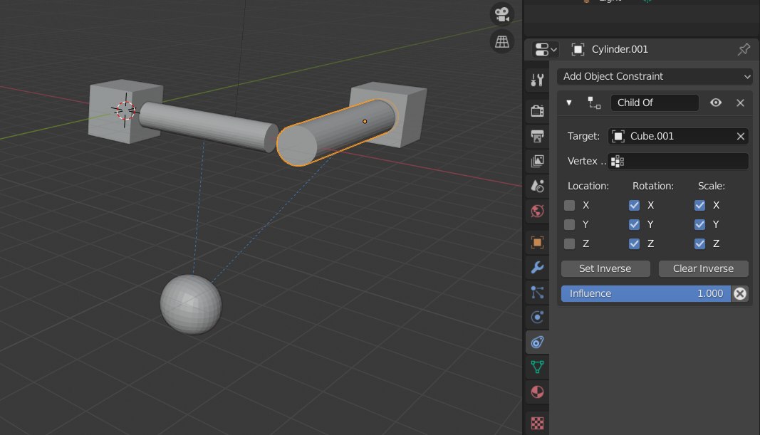Click the Set Inverse button

pyautogui.click(x=605, y=269)
